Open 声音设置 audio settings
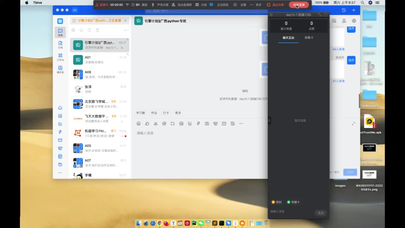405x228 pixels. coord(160,5)
